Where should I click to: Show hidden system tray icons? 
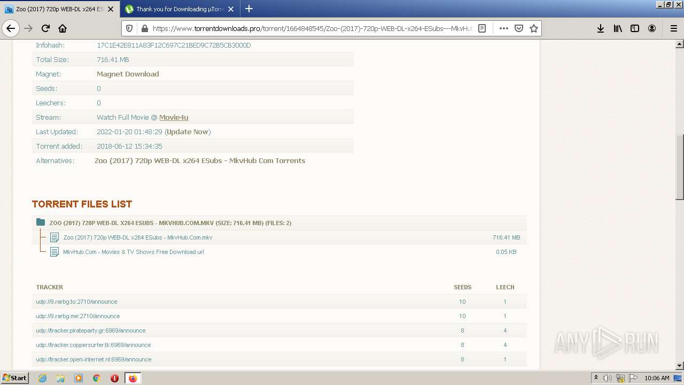(x=596, y=378)
